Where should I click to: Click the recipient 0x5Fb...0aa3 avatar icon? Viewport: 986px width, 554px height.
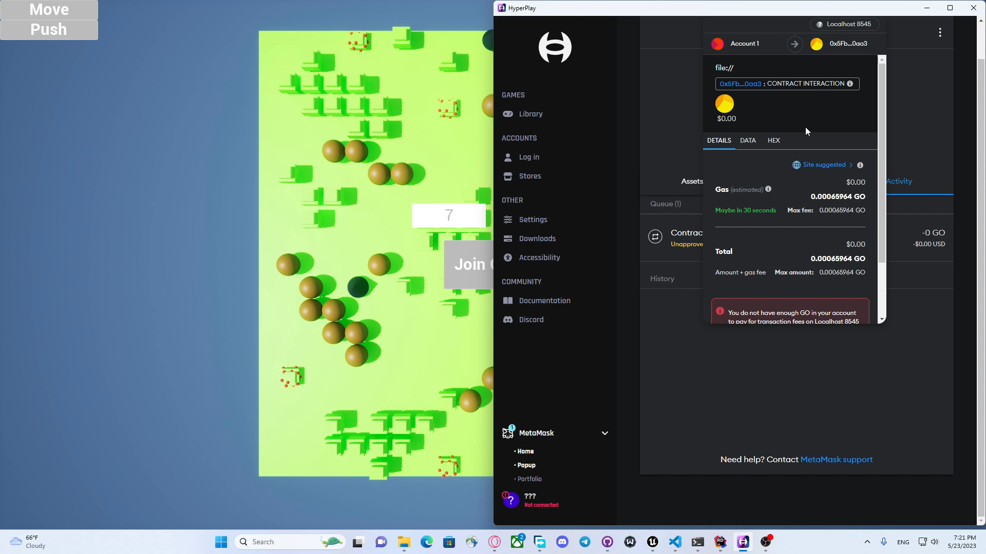pos(817,44)
